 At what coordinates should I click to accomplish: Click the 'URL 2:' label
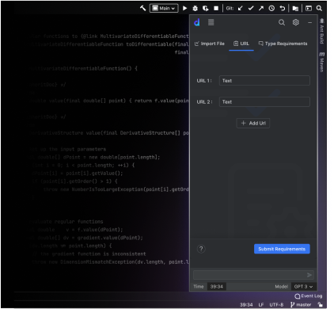(204, 101)
